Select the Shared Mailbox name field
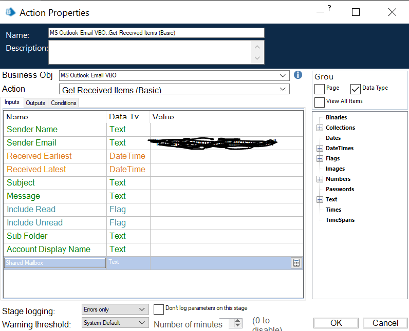409x331 pixels. [x=55, y=263]
